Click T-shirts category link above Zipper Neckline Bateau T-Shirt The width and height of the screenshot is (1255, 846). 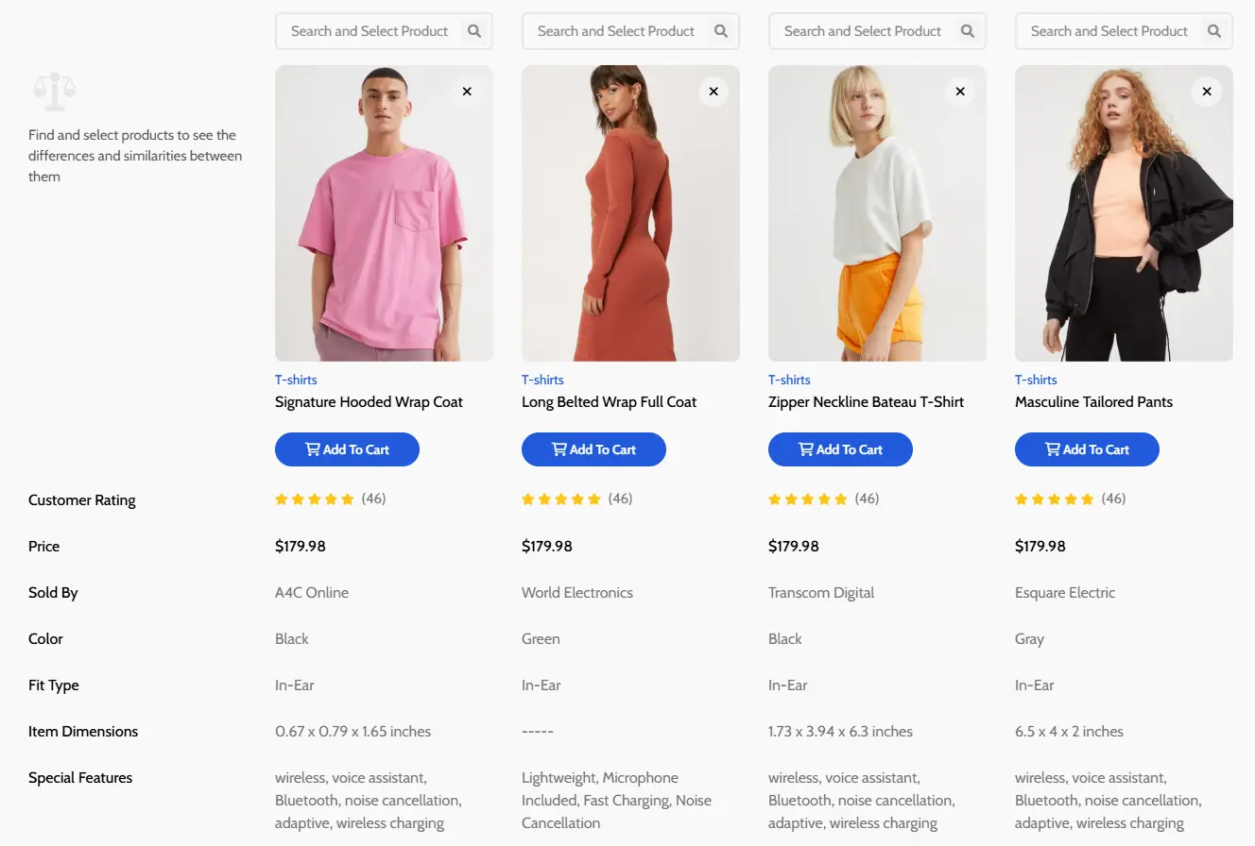[x=789, y=380]
